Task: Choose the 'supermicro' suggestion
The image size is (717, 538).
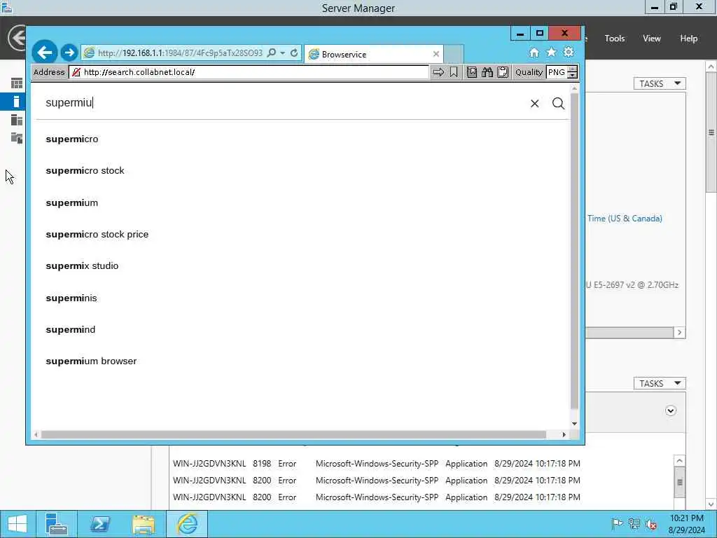Action: 72,139
